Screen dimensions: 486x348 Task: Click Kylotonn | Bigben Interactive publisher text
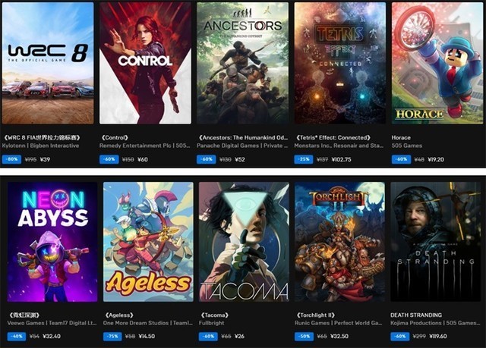click(x=40, y=146)
